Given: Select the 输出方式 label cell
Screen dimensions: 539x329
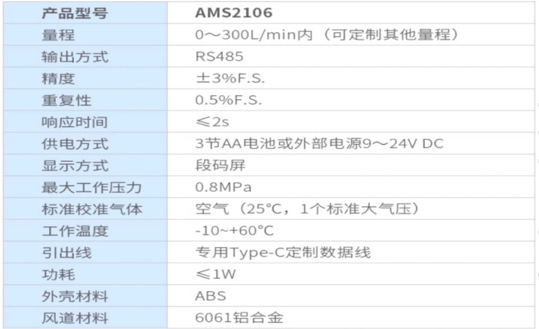Looking at the screenshot, I should (x=85, y=57).
